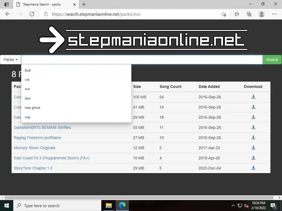Open the Windows Start menu
Image resolution: width=282 pixels, height=211 pixels.
point(7,206)
